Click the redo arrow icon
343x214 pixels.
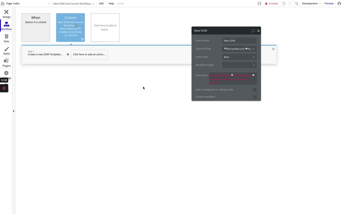tap(290, 3)
